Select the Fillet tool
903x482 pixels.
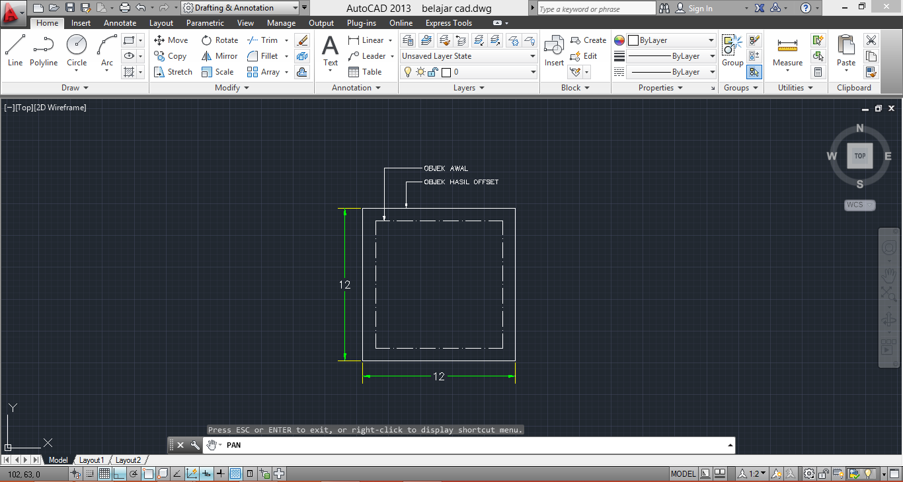(x=267, y=55)
